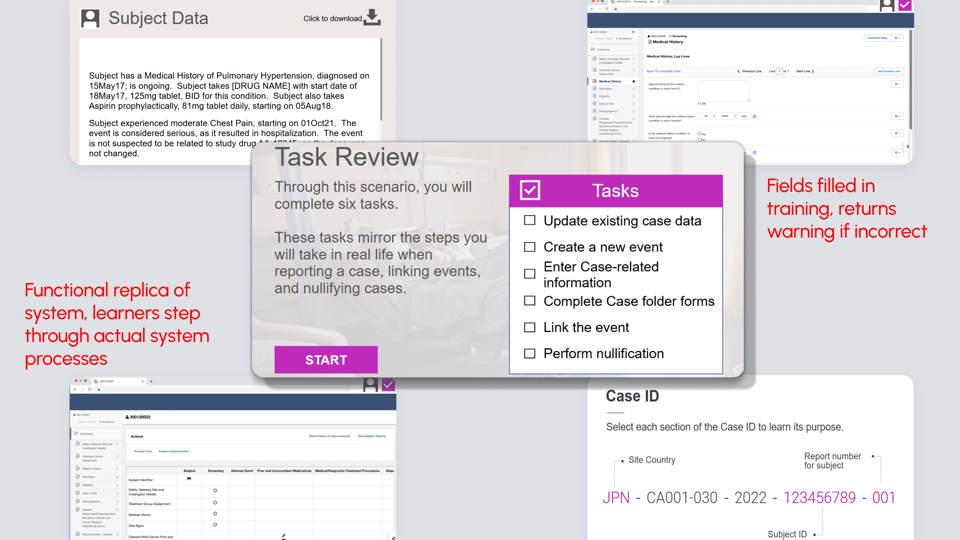Click the Back To Complete View link
This screenshot has height=540, width=960.
point(663,71)
